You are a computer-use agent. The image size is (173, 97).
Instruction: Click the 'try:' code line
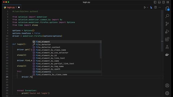point(19,71)
